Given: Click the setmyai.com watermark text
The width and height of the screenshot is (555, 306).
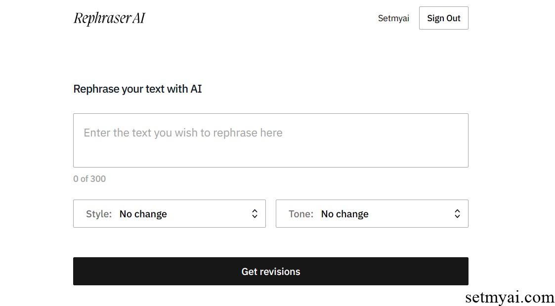Looking at the screenshot, I should tap(510, 297).
